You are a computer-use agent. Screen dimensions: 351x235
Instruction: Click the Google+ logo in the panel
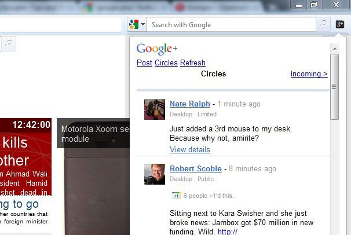157,49
